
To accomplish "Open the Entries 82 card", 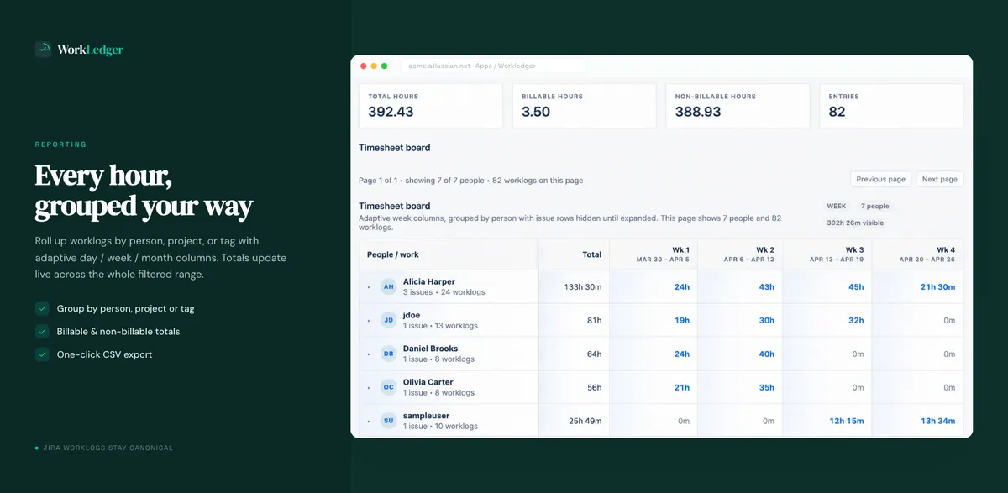I will [x=891, y=105].
